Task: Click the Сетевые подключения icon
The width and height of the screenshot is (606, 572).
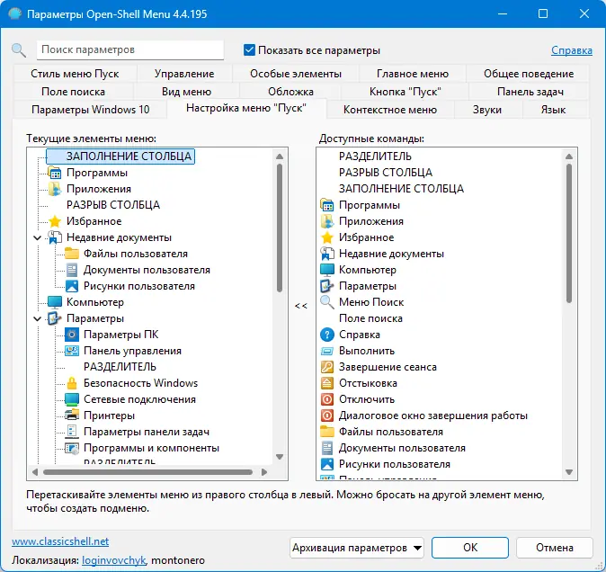Action: click(72, 399)
